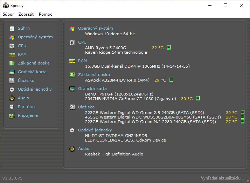Open the Pomoc menu
The width and height of the screenshot is (250, 183).
tap(46, 14)
